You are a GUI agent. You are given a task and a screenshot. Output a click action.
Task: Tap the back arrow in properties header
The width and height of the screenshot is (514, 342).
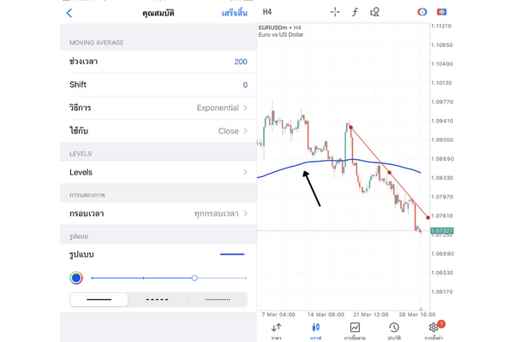[69, 13]
